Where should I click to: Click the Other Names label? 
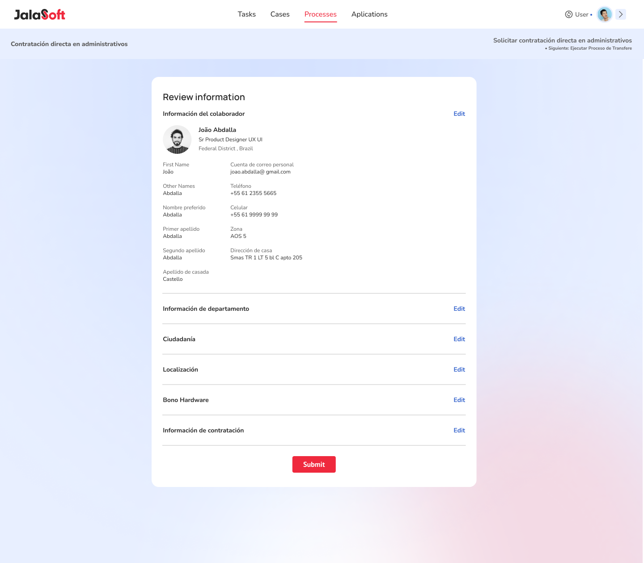coord(179,186)
